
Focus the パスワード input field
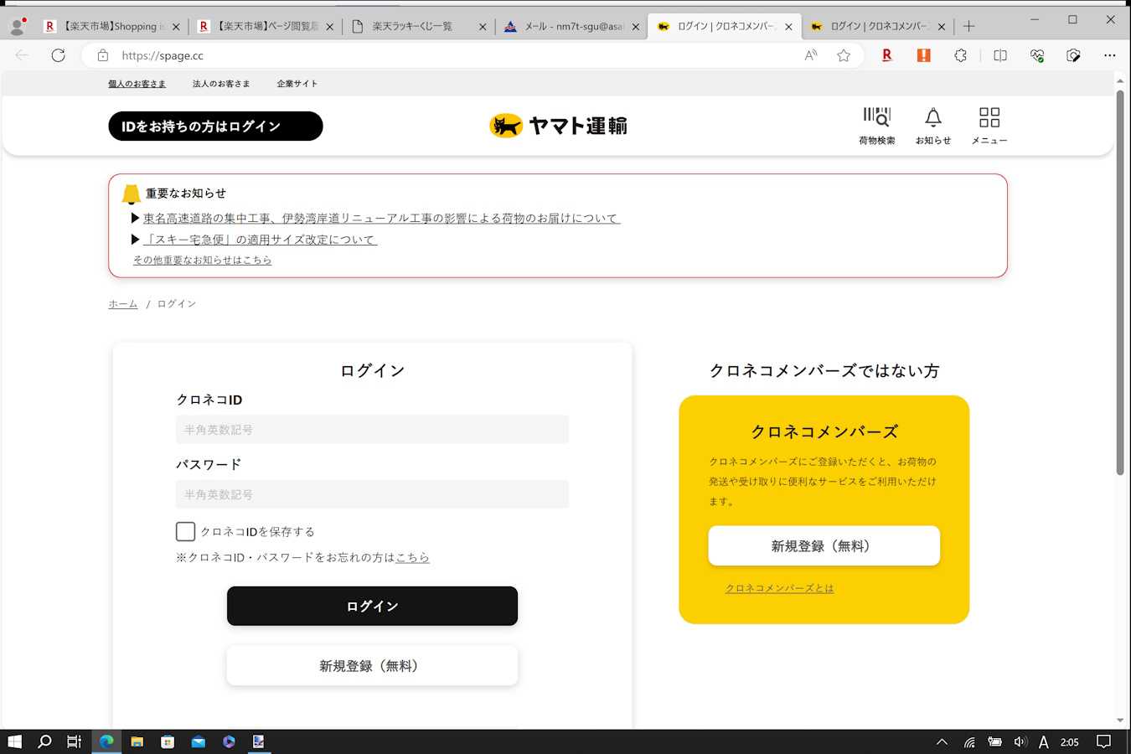tap(372, 494)
